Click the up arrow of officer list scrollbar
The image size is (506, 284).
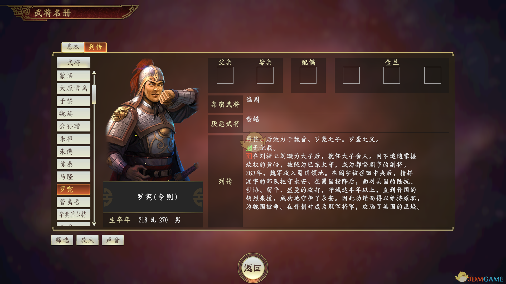coord(94,73)
